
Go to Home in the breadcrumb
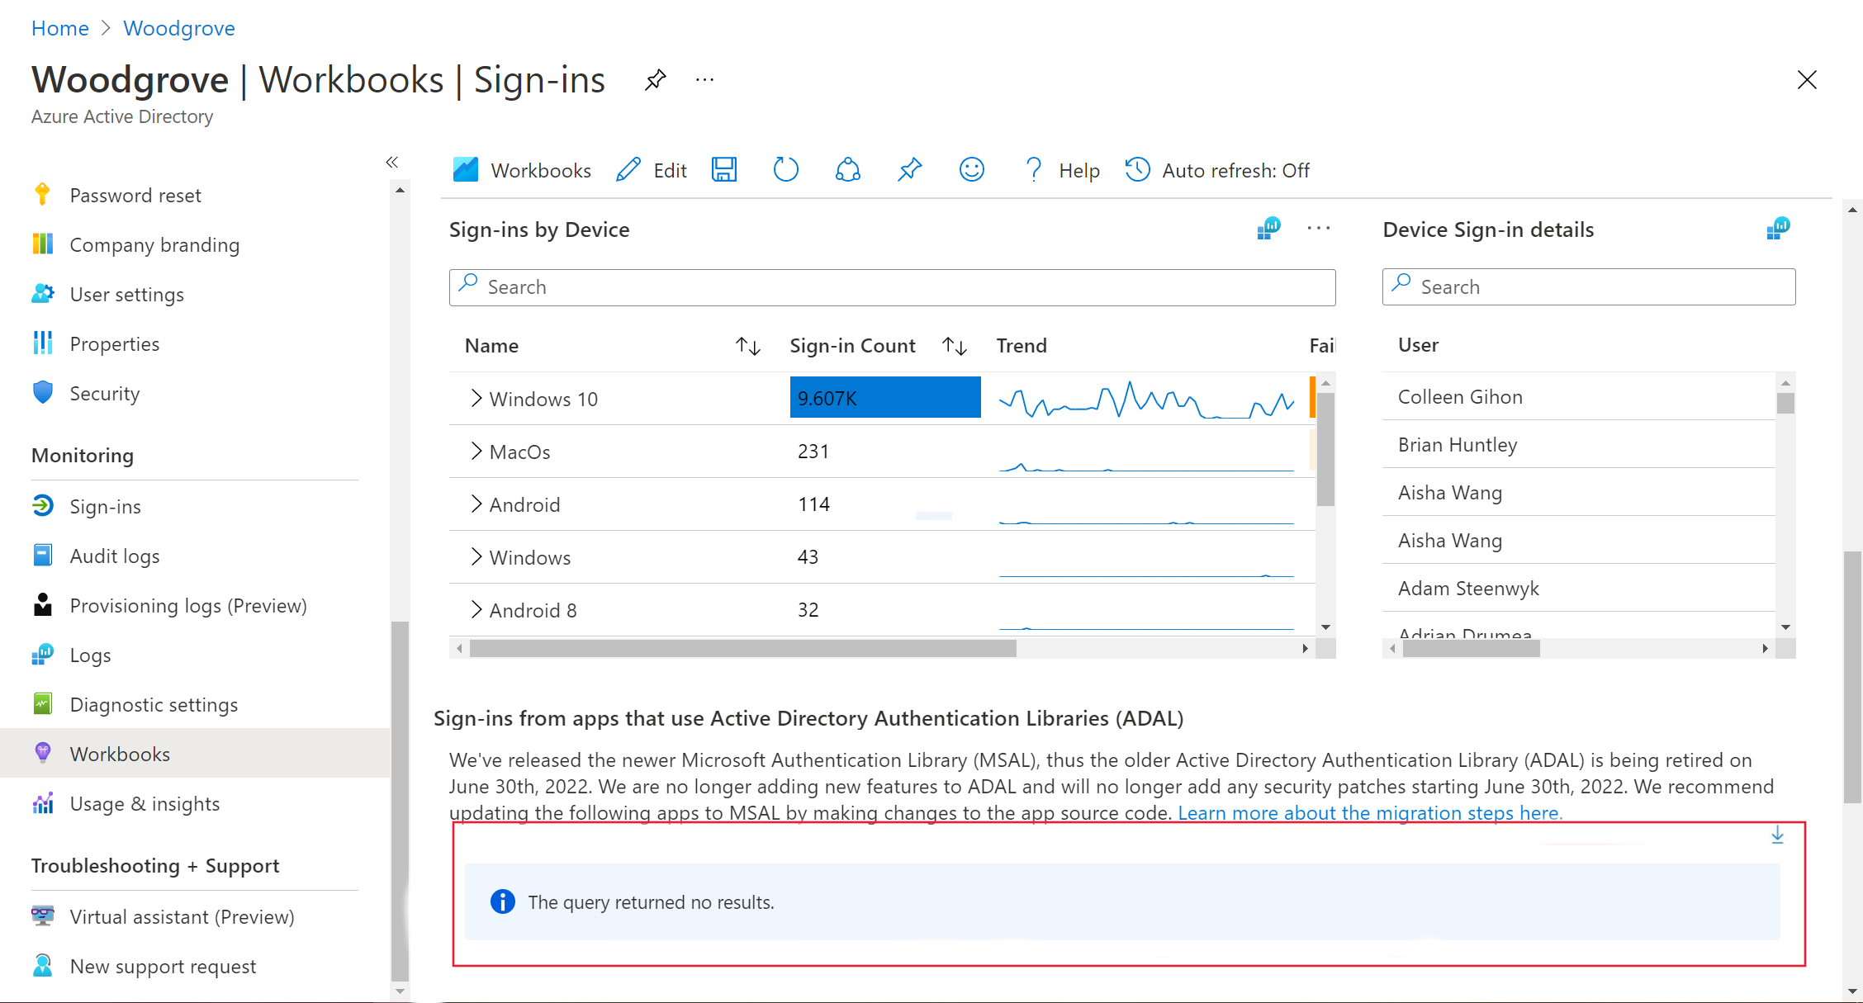(60, 28)
